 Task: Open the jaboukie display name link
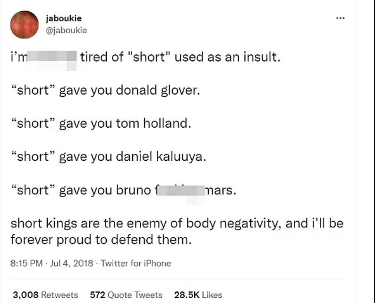coord(64,18)
